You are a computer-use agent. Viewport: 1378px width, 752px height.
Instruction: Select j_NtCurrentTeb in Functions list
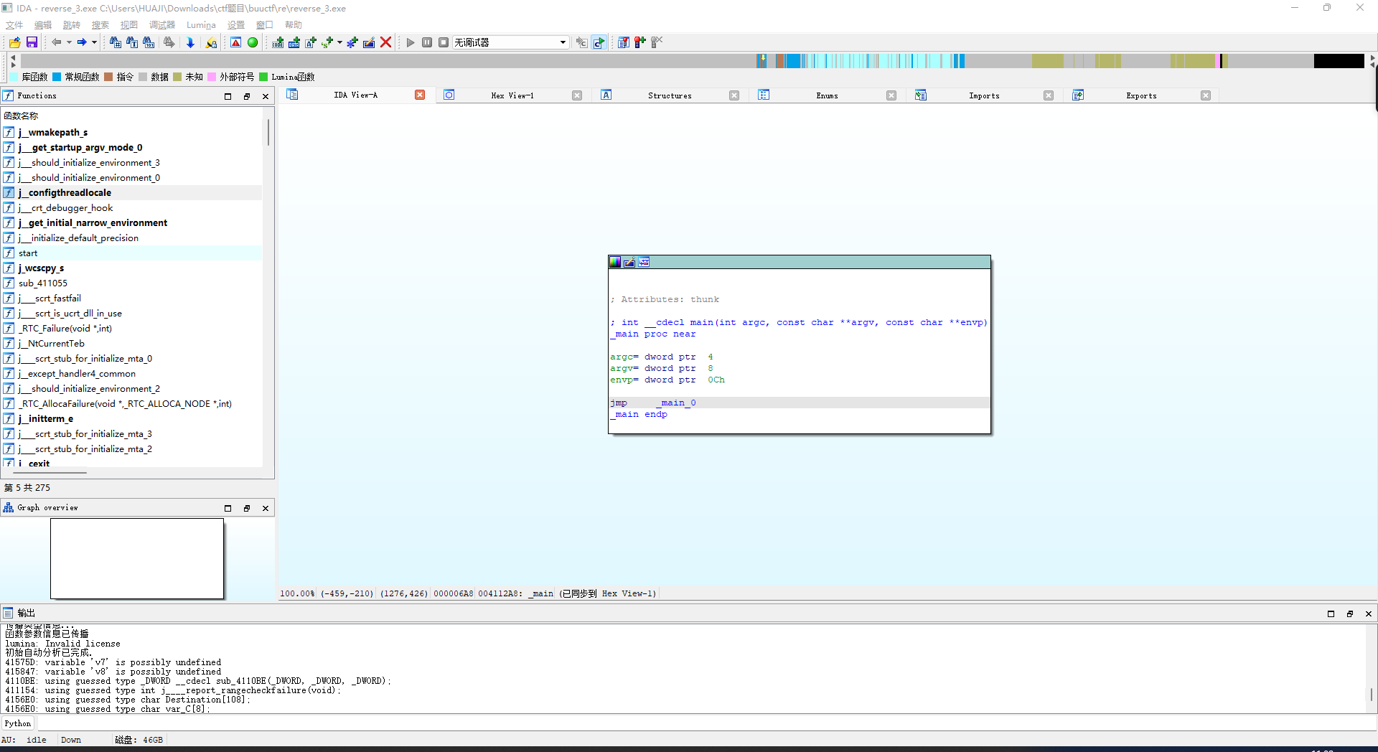(x=131, y=343)
